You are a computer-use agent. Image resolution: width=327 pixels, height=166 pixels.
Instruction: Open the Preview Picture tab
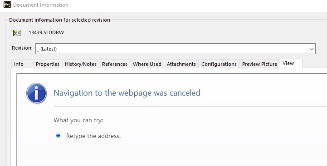259,64
